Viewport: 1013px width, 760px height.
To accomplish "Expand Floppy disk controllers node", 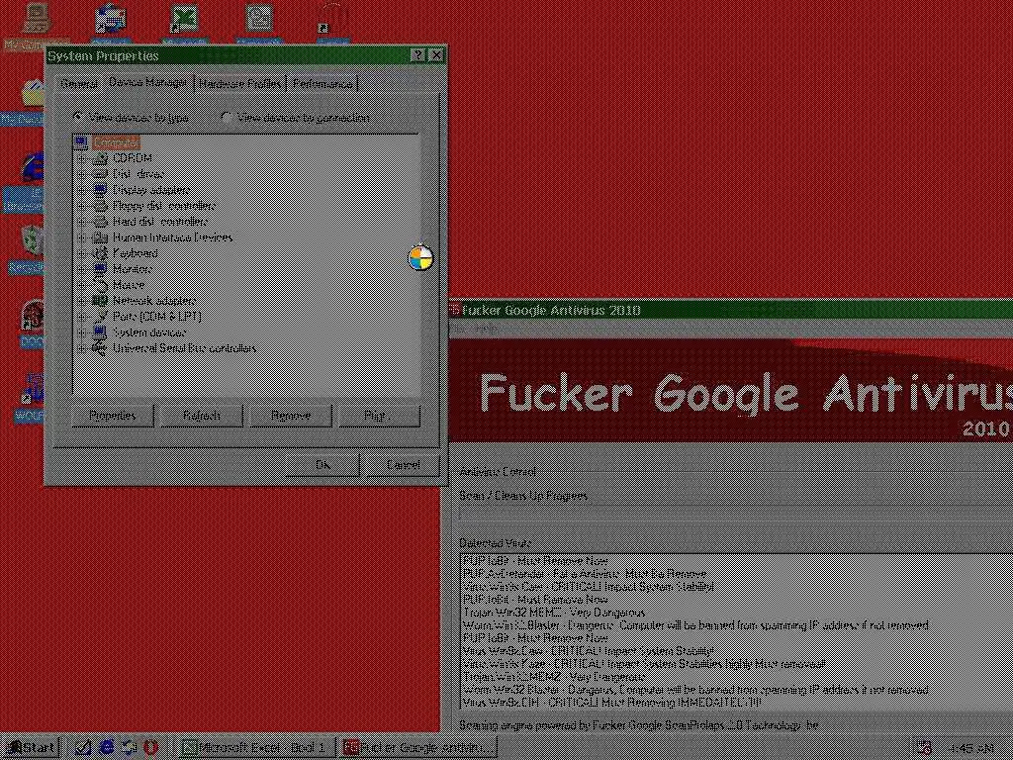I will (83, 206).
